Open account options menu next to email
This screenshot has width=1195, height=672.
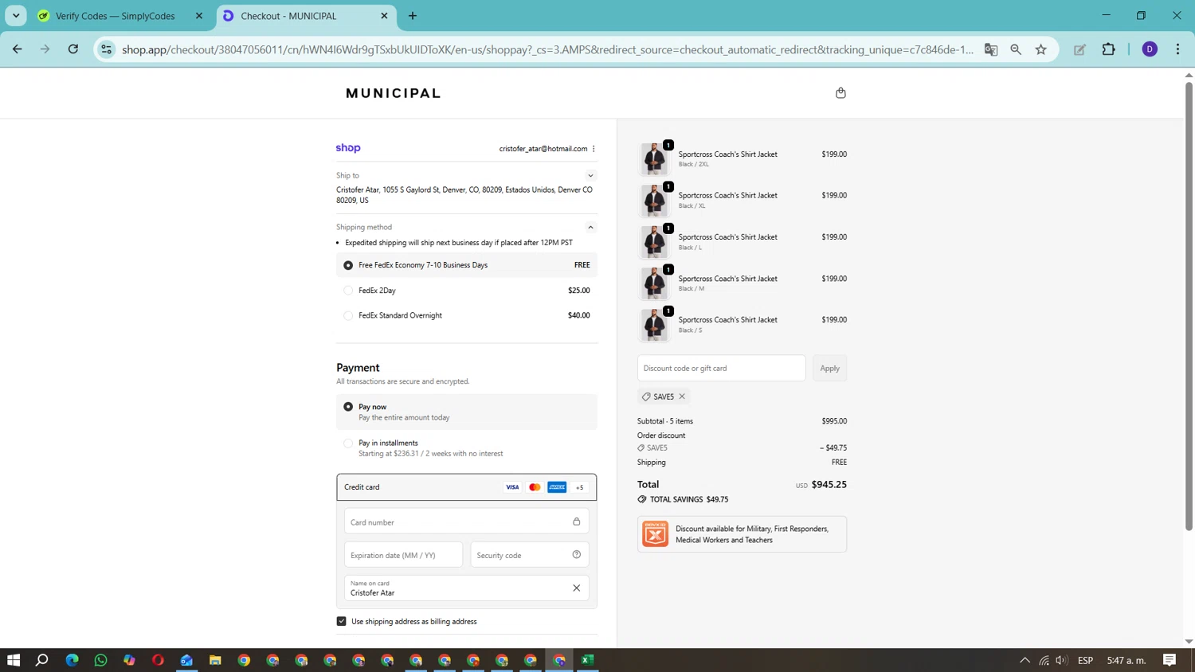[x=594, y=149]
